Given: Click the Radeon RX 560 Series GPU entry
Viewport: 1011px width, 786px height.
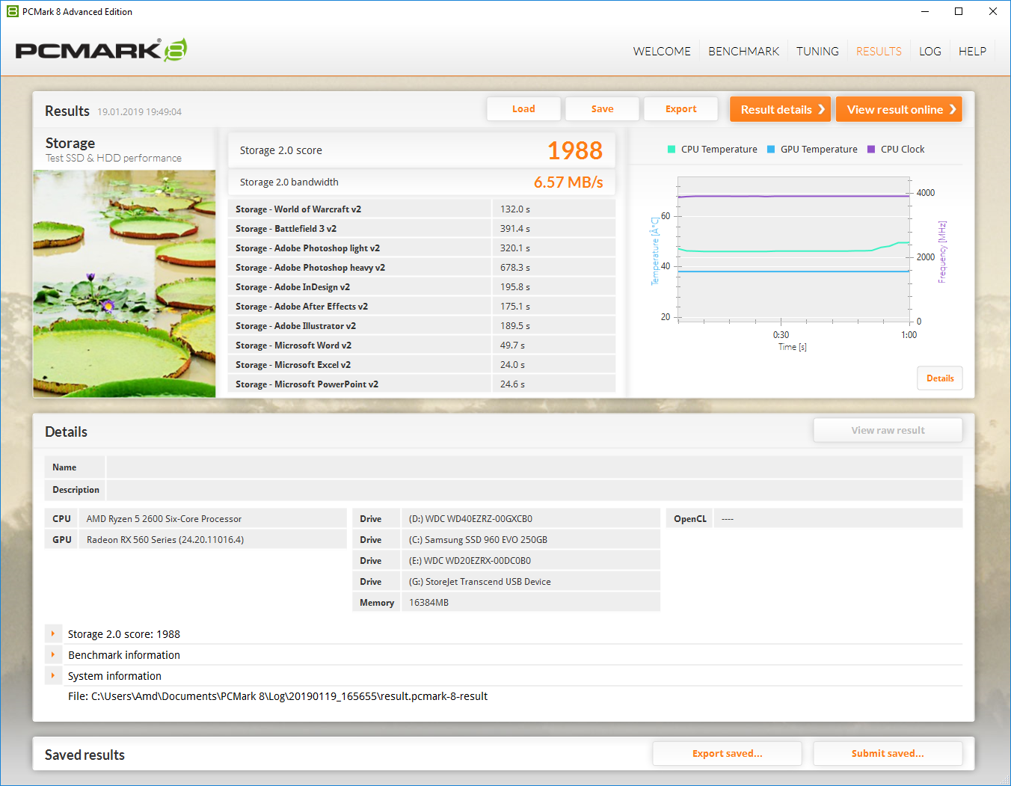Looking at the screenshot, I should pyautogui.click(x=212, y=539).
